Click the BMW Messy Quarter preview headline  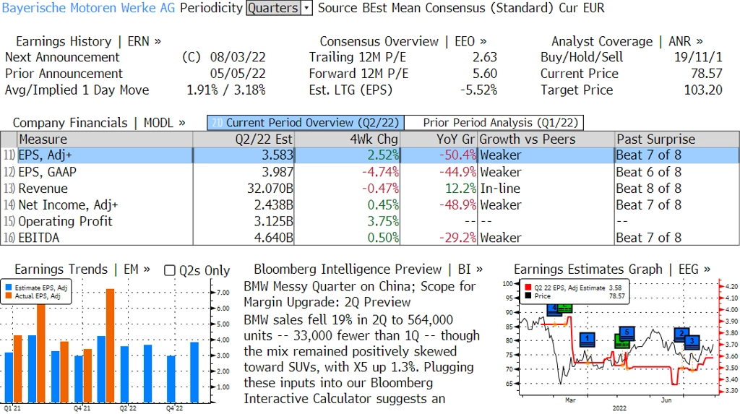[360, 294]
